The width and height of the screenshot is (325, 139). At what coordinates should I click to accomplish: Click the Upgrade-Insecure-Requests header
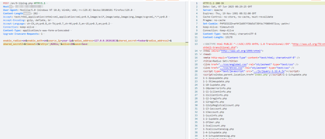(23, 34)
